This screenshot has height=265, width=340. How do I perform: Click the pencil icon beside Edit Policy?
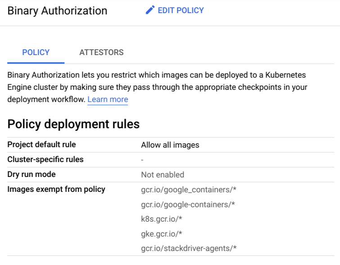pyautogui.click(x=150, y=10)
